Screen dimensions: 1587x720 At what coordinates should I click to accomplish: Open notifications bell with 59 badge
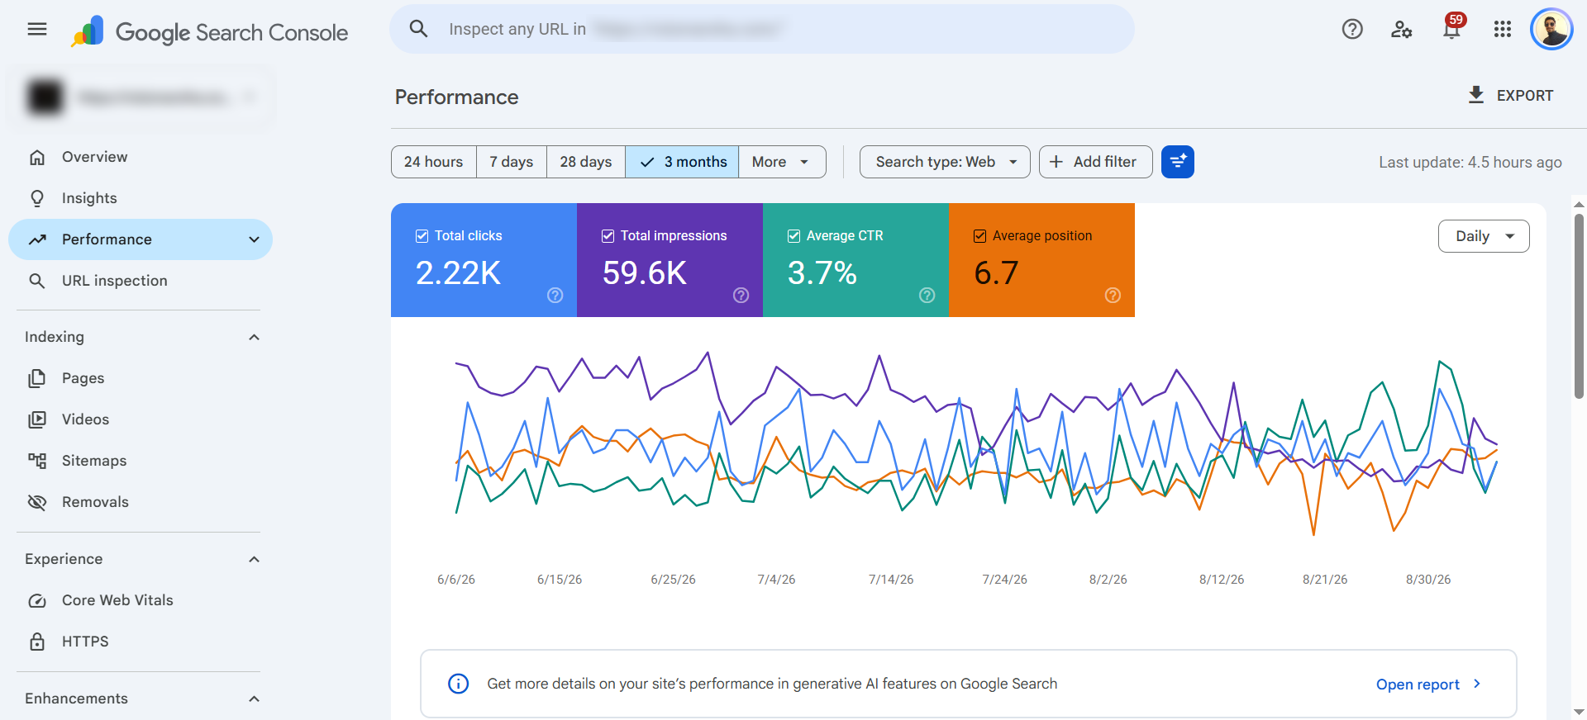pos(1452,28)
